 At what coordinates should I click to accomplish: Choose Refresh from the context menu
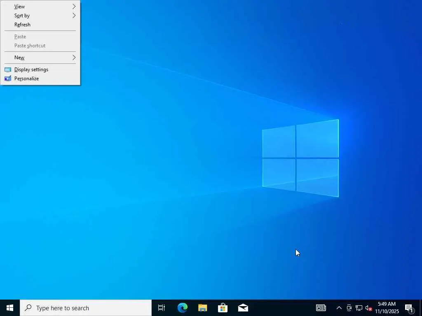(40, 25)
